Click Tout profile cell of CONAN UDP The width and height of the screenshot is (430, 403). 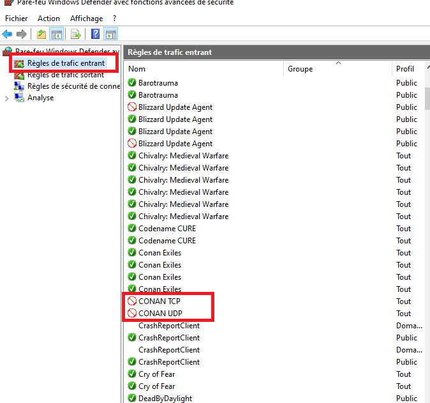403,313
